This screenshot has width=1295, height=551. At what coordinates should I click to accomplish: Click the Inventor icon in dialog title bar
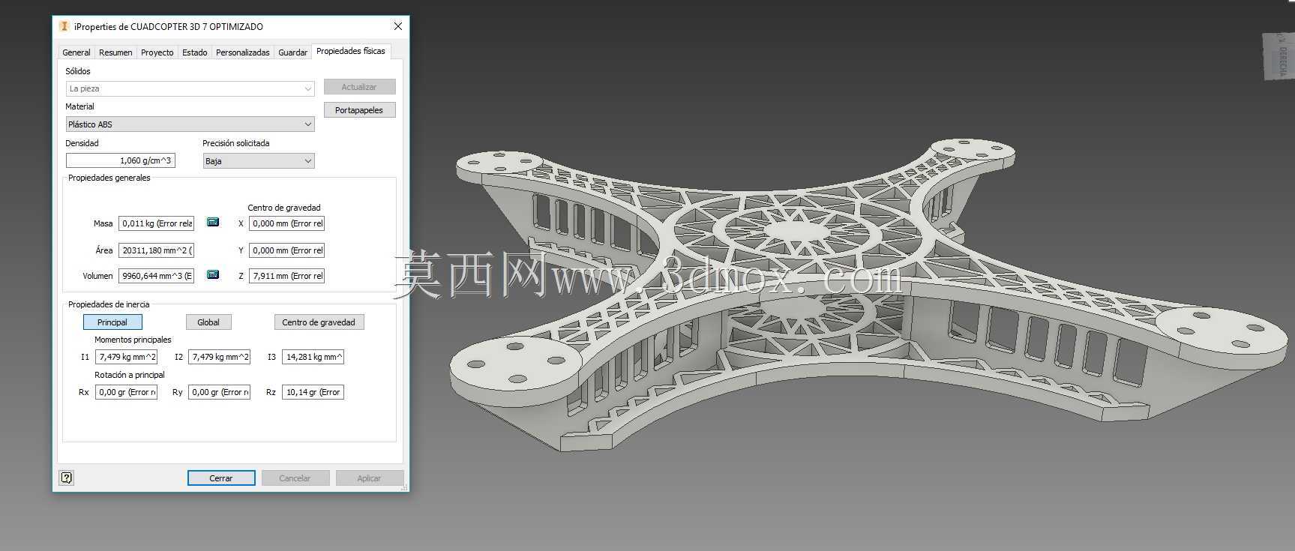64,26
